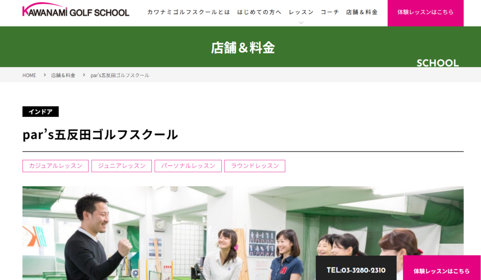
Task: Select the カジュアルレッスン tag
Action: tap(55, 166)
